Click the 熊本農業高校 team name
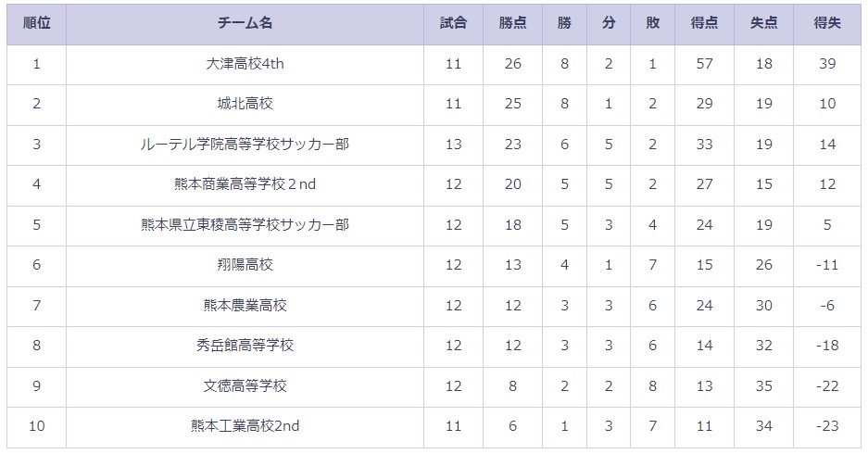 tap(245, 306)
